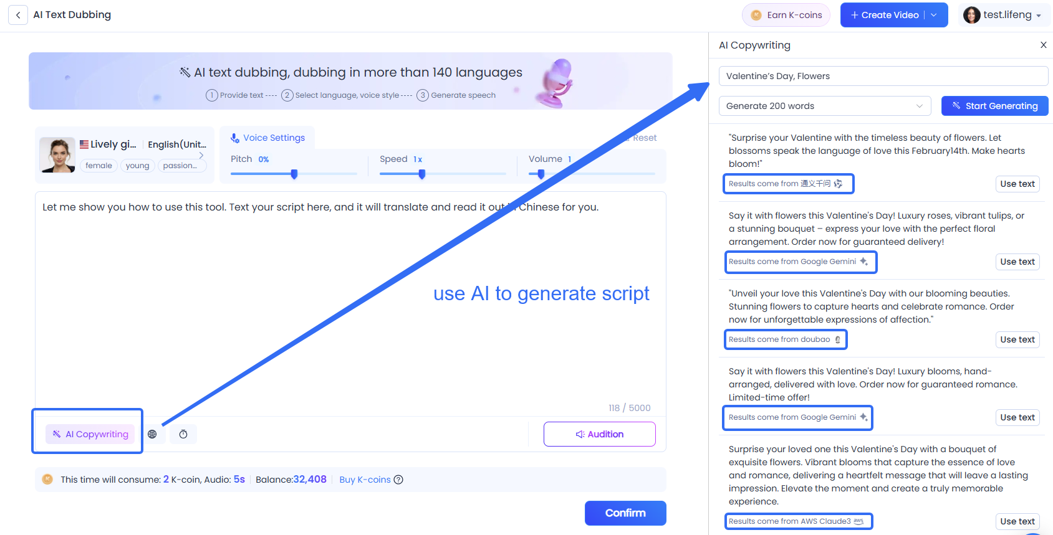Viewport: 1053px width, 535px height.
Task: Open the Create Video dropdown arrow
Action: [934, 15]
